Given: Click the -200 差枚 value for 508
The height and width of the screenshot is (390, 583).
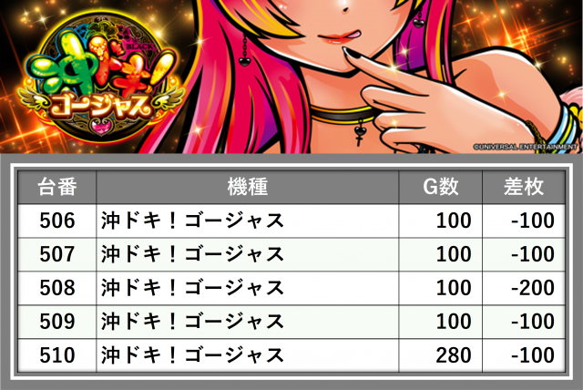Looking at the screenshot, I should click(x=533, y=288).
